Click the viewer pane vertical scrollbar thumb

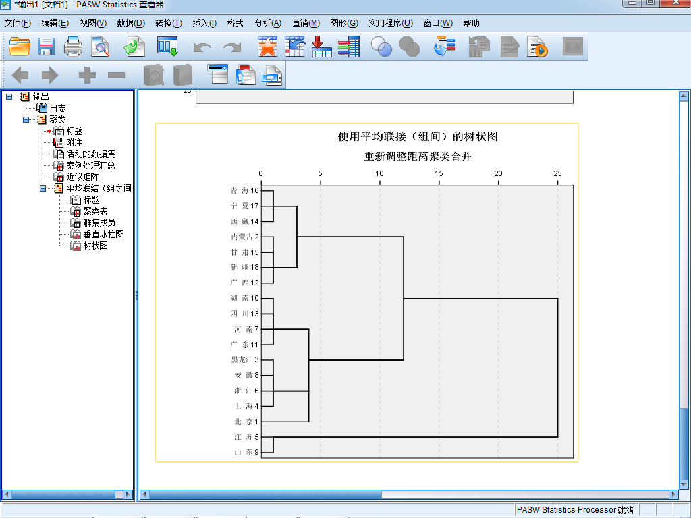tap(684, 444)
